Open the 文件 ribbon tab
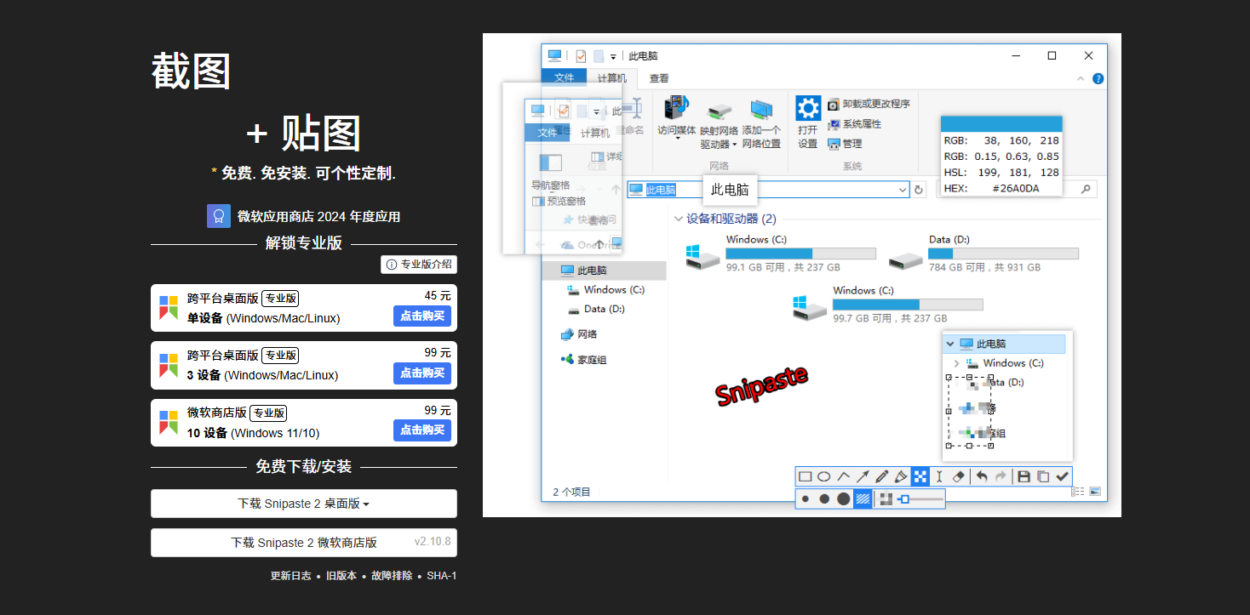 [x=565, y=78]
